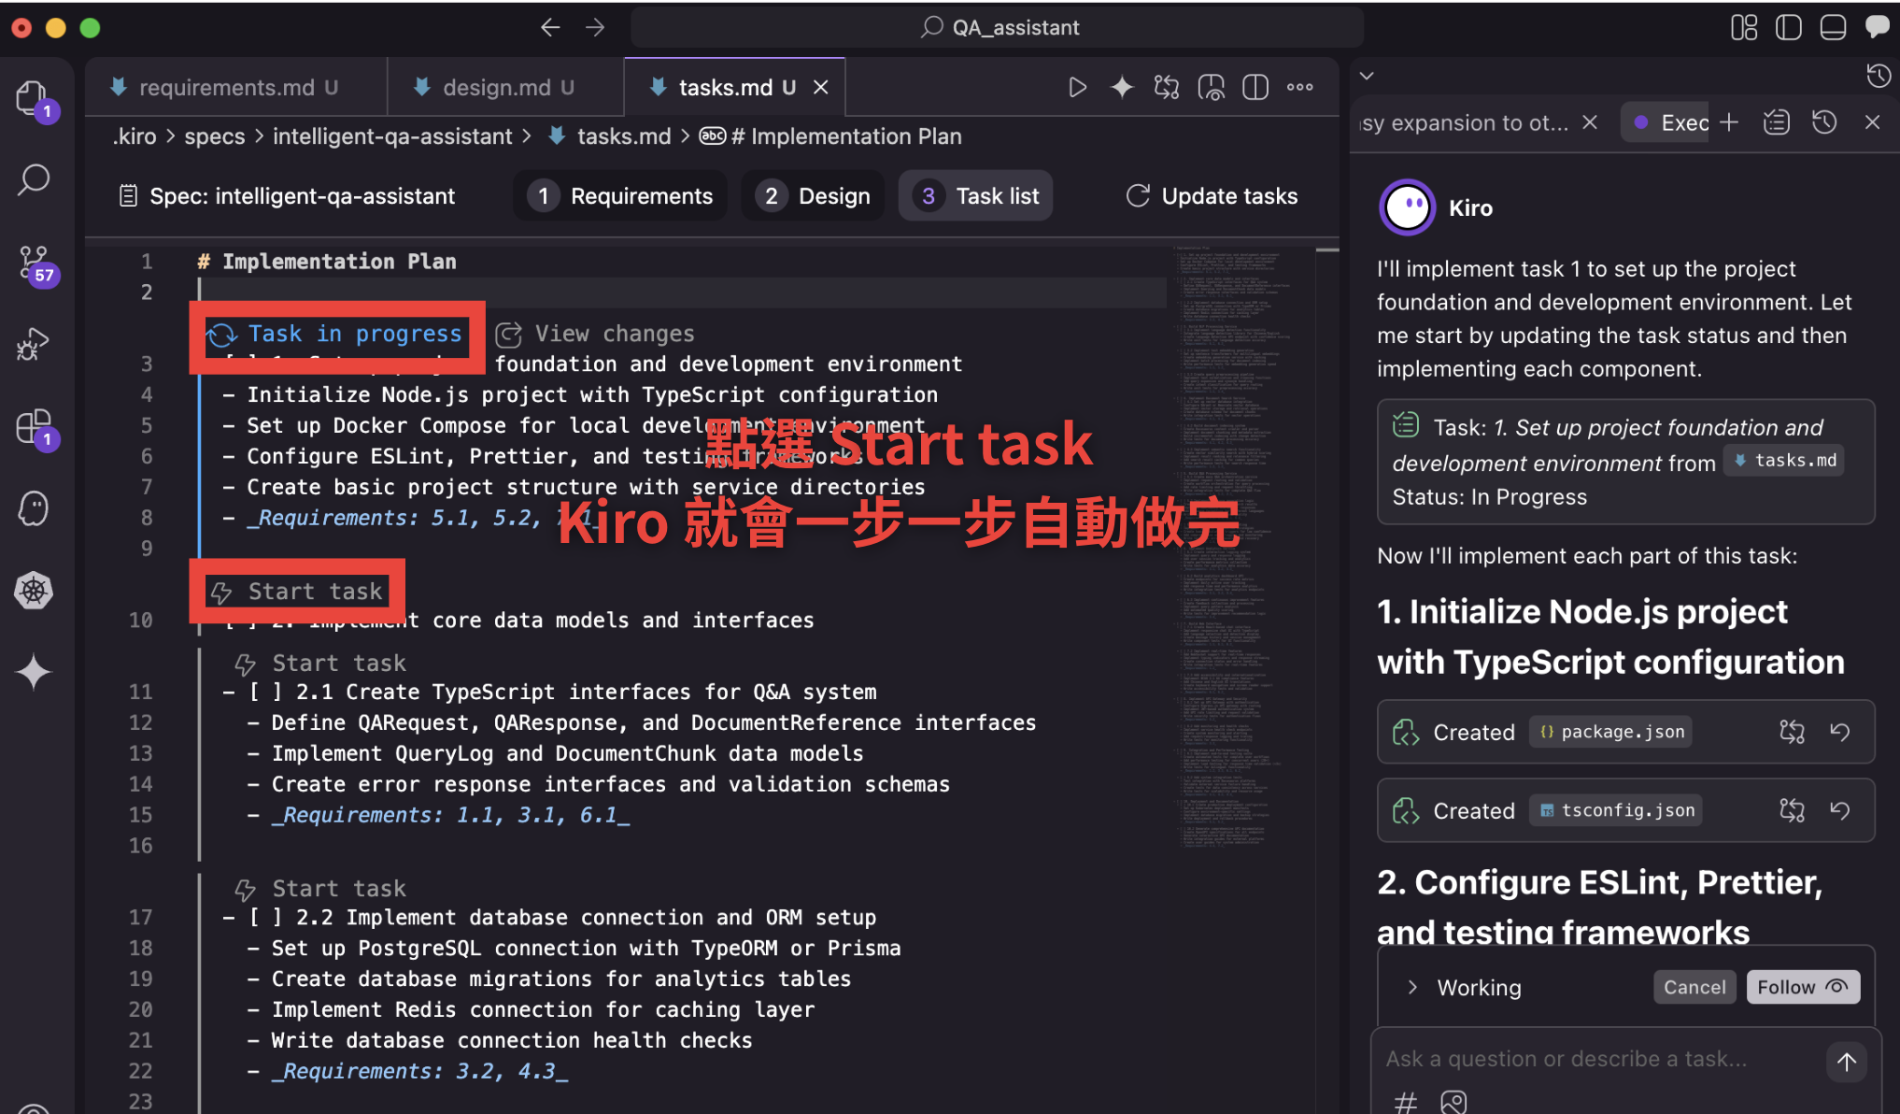Open chat history clock icon
Viewport: 1900px width, 1114px height.
pyautogui.click(x=1824, y=122)
